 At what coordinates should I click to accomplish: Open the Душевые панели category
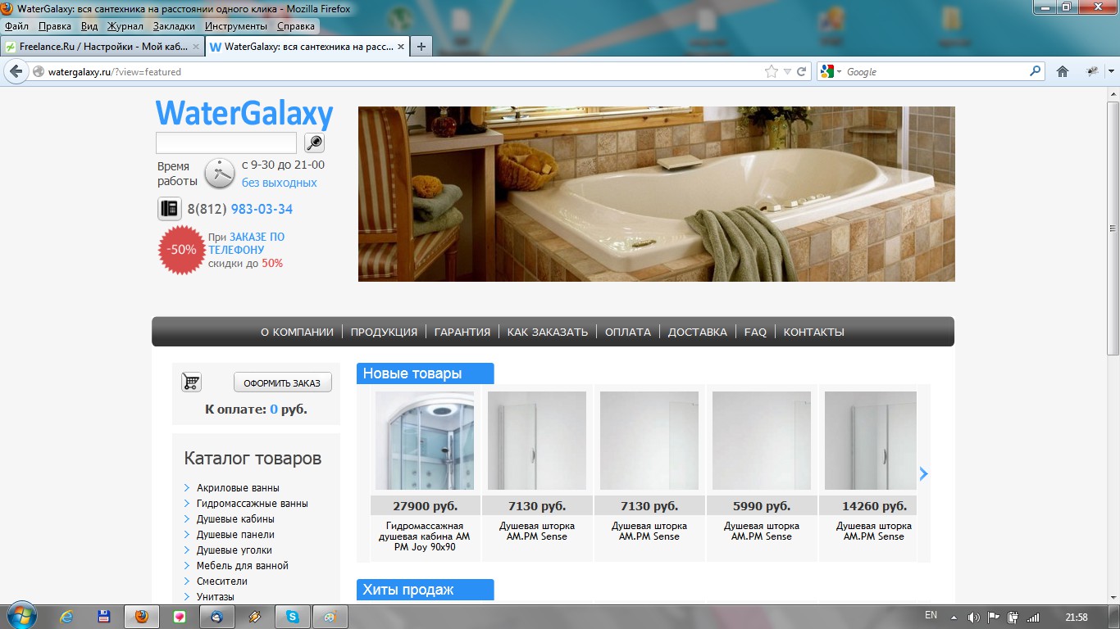[235, 535]
